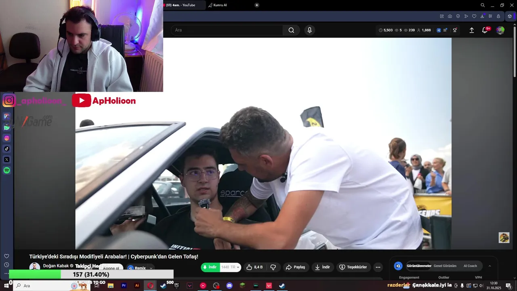Click the browser send/flow arrow icon
Screen dimensions: 517x291
466,16
